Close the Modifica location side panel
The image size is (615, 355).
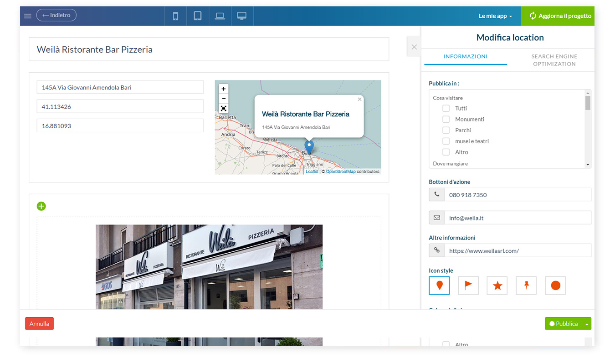(x=414, y=47)
